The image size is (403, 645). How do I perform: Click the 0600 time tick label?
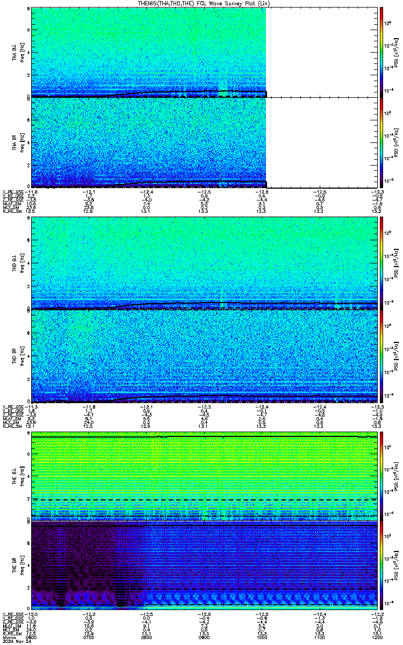[31, 637]
